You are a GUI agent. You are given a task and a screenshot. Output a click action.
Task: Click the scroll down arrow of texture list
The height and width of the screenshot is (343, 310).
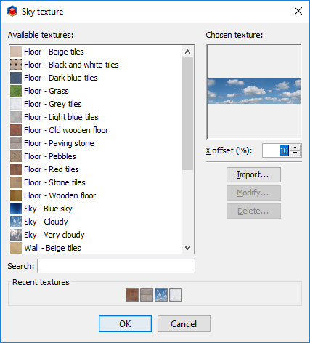(187, 248)
